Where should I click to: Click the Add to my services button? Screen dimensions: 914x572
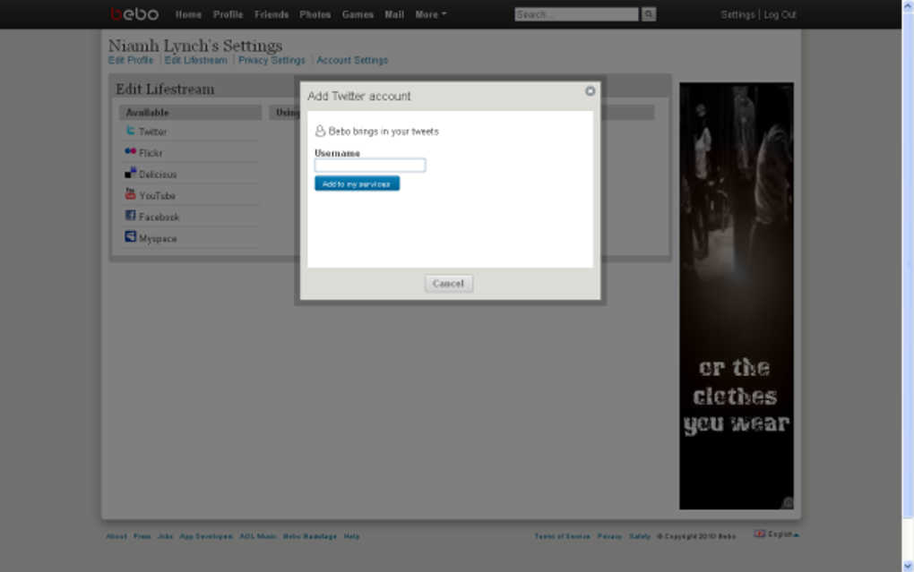(x=357, y=184)
